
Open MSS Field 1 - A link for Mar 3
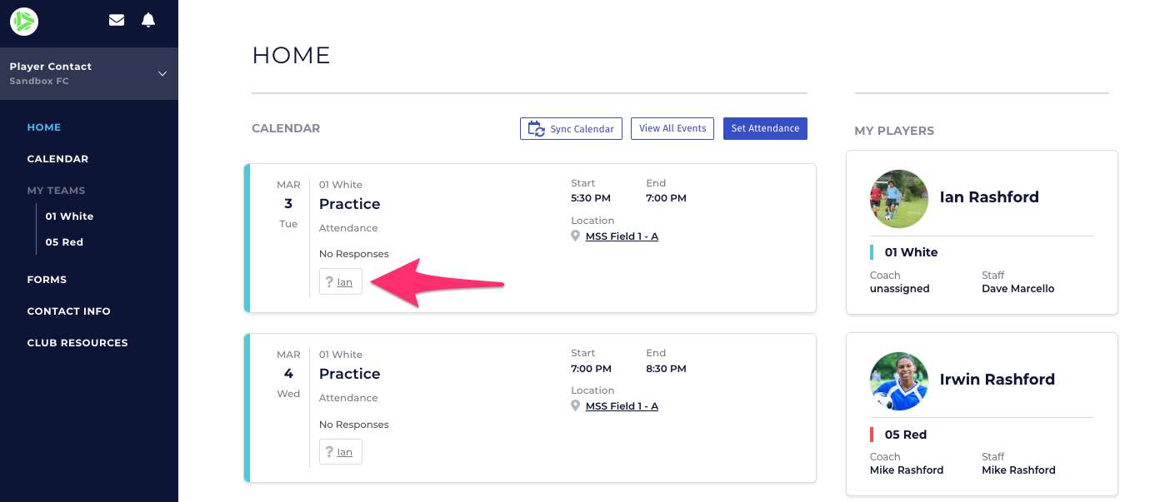tap(622, 236)
